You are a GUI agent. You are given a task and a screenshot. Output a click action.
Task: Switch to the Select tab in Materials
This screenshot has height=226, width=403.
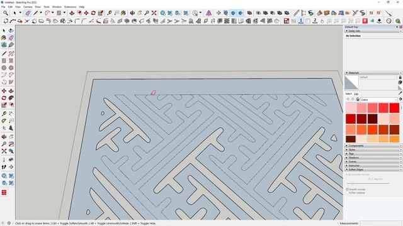pos(348,94)
